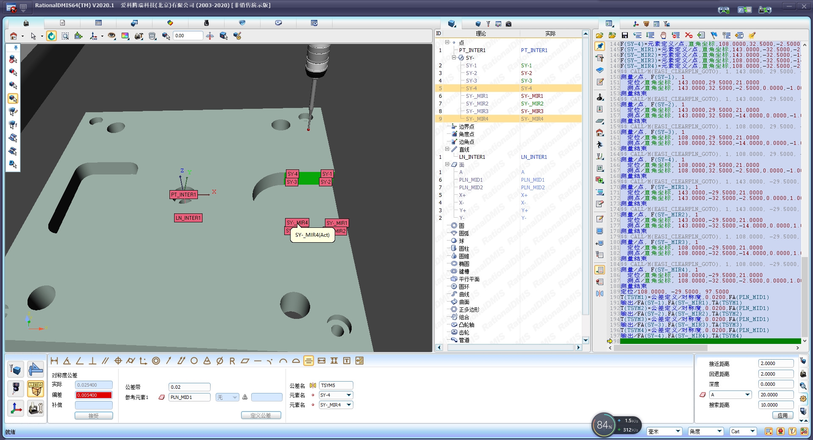The height and width of the screenshot is (440, 813).
Task: Switch to the program list tab
Action: click(609, 24)
